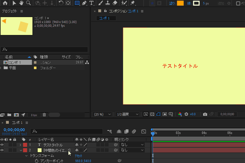Hide the テストタイトル layer eye
The width and height of the screenshot is (245, 163).
tap(2, 145)
